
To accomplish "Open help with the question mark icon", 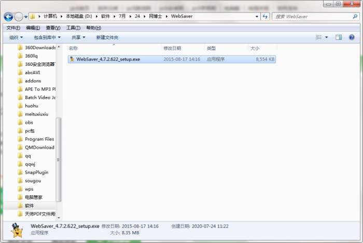I will (x=352, y=37).
